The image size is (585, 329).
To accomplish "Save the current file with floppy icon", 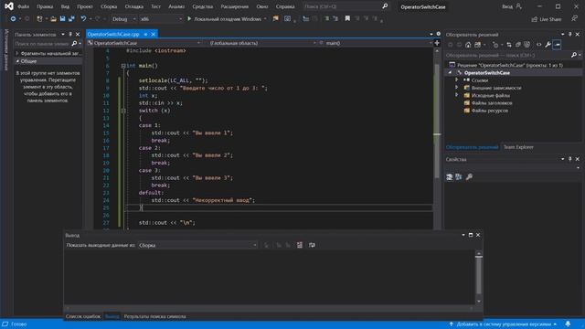I will coord(62,18).
